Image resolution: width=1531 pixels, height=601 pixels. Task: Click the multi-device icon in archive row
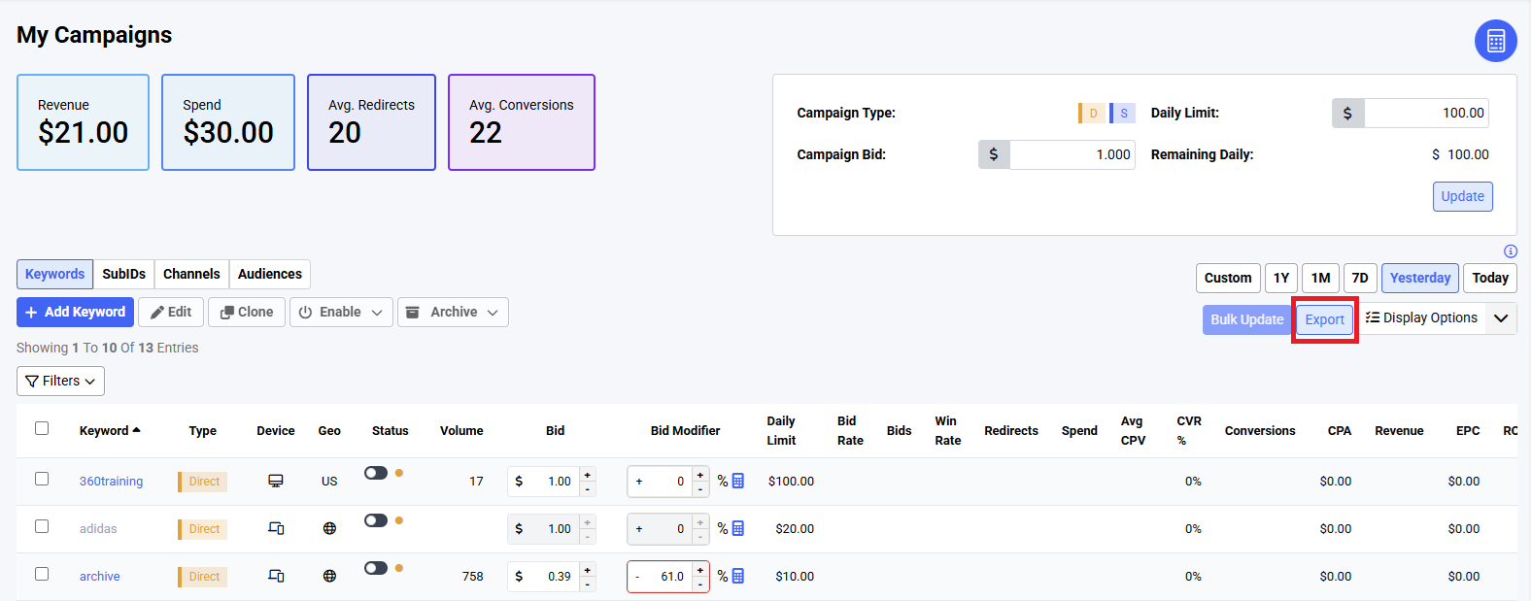pyautogui.click(x=276, y=577)
